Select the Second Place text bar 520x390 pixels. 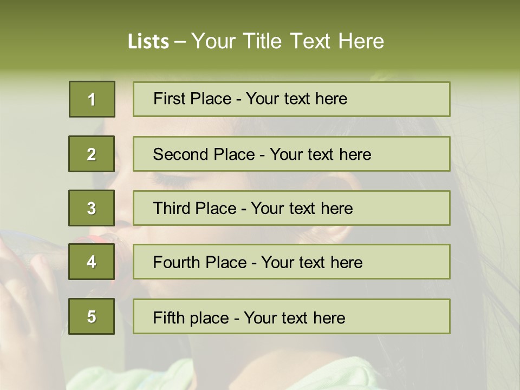point(291,154)
